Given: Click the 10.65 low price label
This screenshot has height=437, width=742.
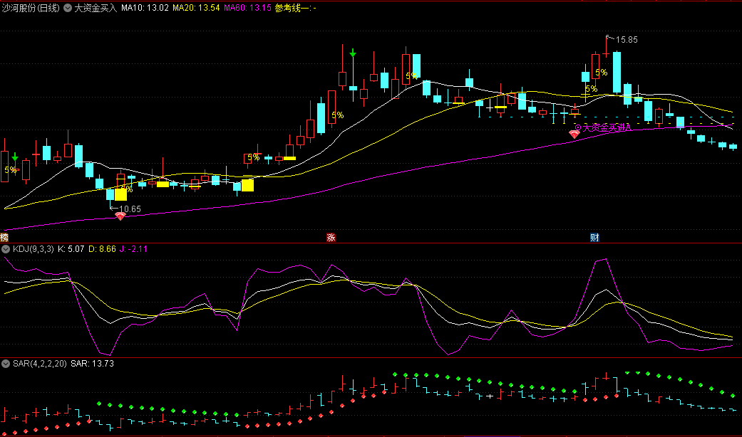Looking at the screenshot, I should [130, 209].
